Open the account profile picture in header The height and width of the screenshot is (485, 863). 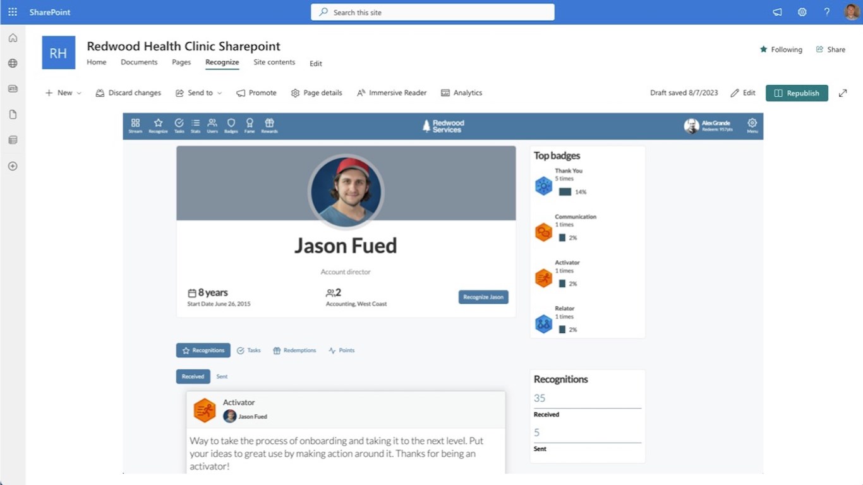click(x=851, y=12)
